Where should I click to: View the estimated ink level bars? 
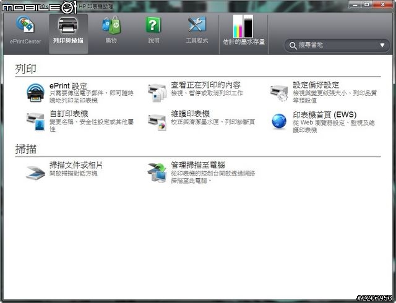(243, 26)
